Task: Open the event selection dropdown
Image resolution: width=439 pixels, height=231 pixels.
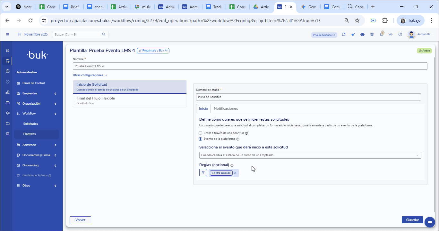Action: pos(310,155)
